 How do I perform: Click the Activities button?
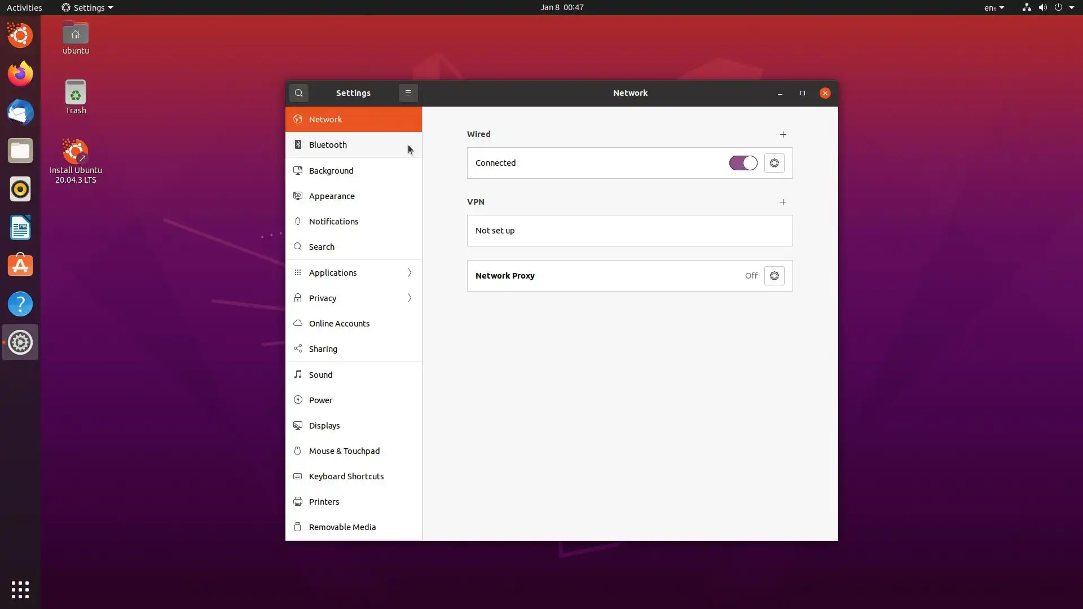click(x=24, y=8)
